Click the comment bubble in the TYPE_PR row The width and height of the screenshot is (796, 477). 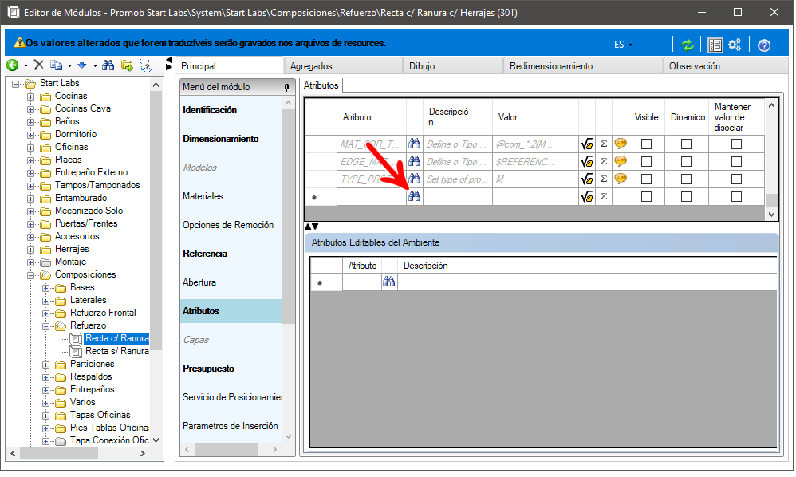(620, 179)
